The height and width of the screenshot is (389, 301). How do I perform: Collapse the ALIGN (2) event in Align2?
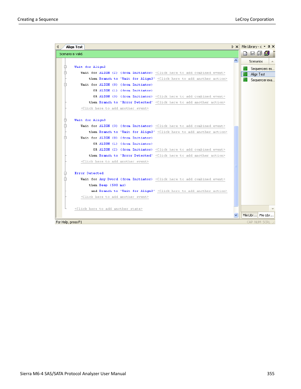click(x=65, y=73)
